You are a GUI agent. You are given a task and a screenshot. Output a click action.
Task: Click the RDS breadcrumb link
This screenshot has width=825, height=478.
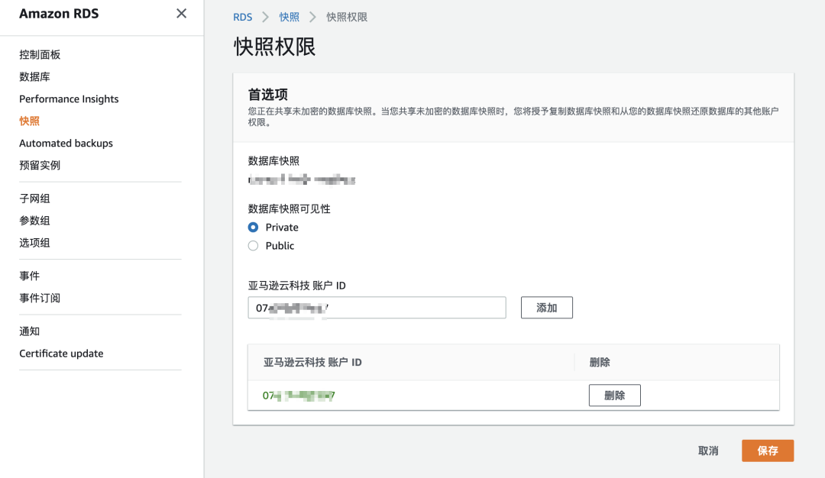point(243,17)
